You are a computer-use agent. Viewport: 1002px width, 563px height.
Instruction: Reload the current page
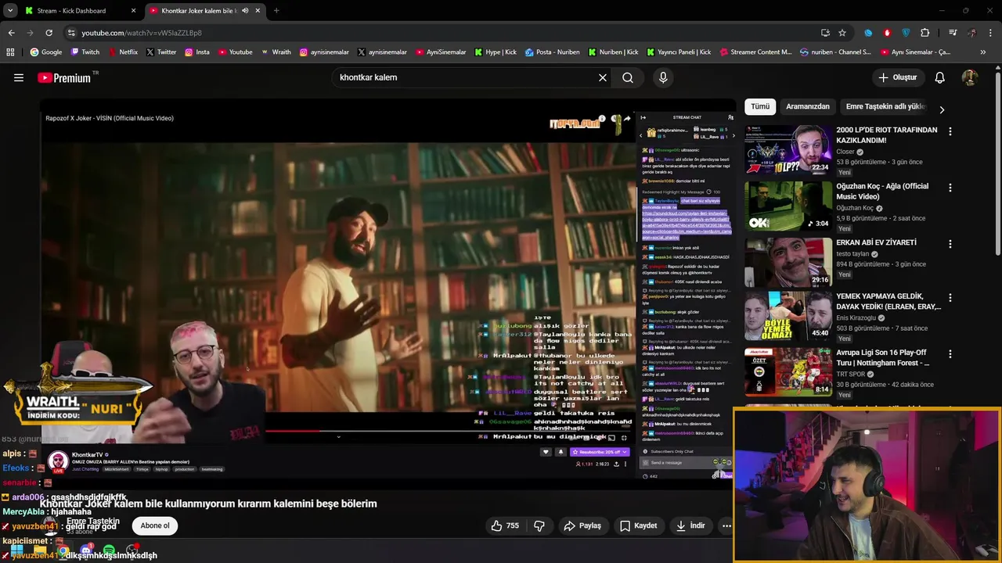pos(49,33)
